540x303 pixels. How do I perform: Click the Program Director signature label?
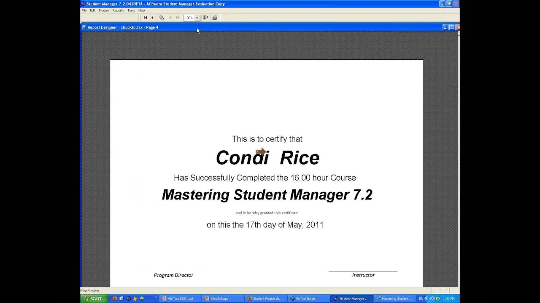(173, 275)
